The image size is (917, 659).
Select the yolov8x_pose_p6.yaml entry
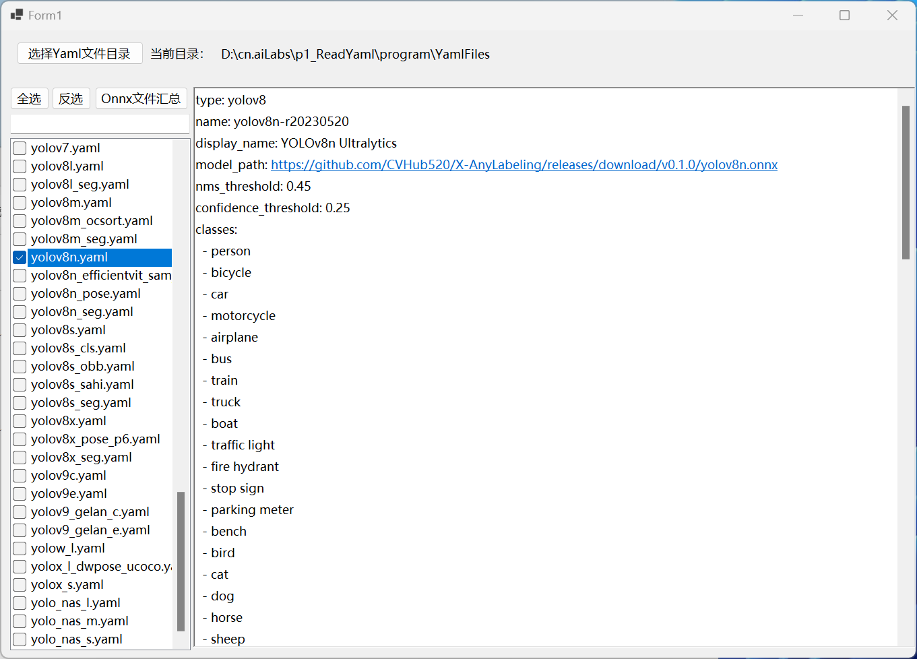click(96, 439)
